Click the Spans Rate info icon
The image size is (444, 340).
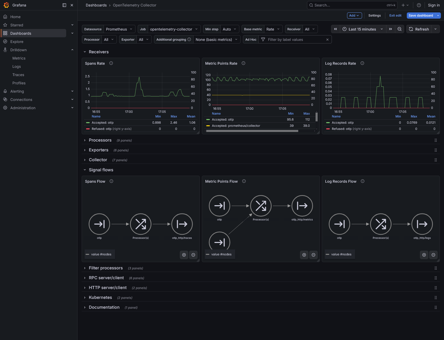pos(111,63)
